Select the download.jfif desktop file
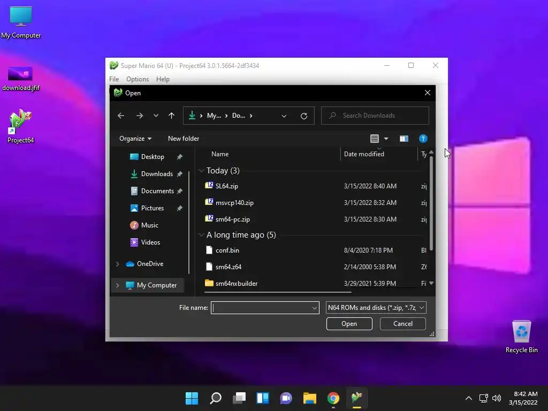This screenshot has height=411, width=548. click(x=21, y=79)
